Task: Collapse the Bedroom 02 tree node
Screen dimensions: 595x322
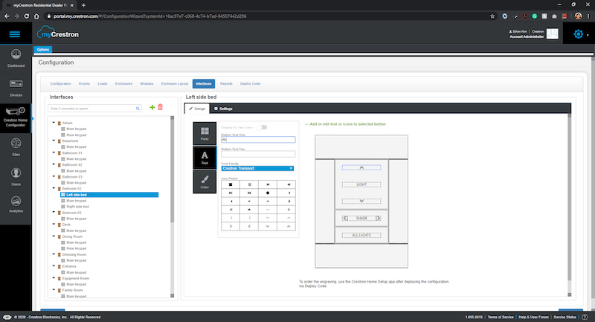Action: click(54, 188)
